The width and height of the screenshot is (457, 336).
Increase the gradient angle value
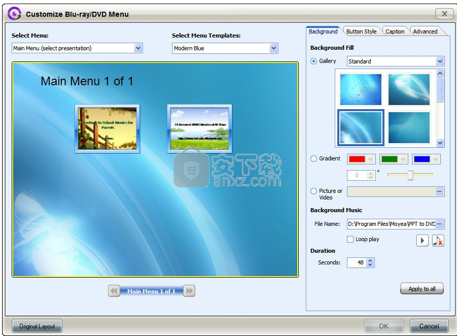(x=370, y=173)
